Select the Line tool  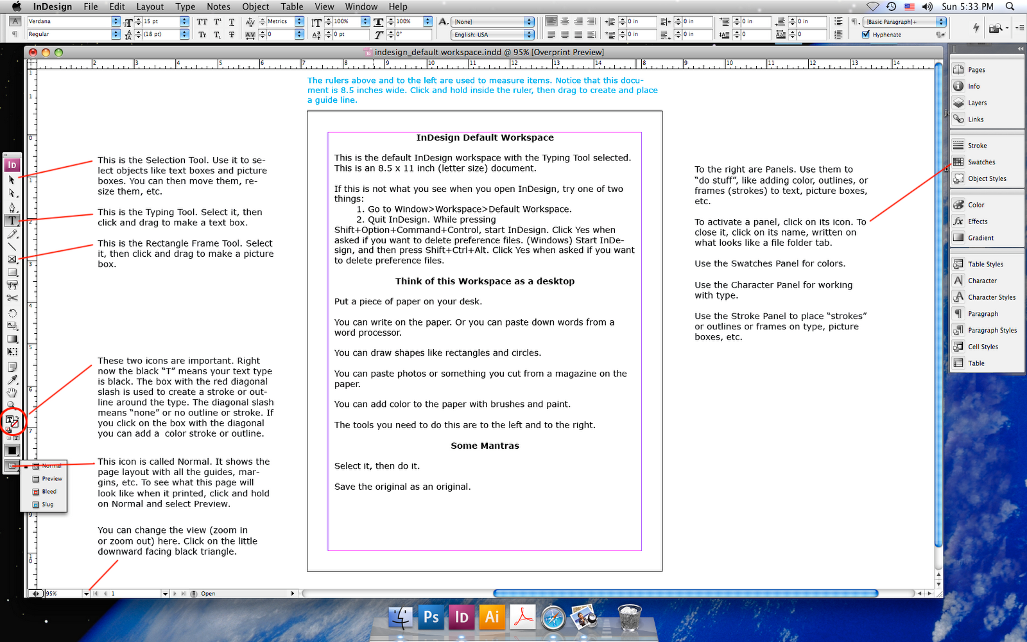coord(12,247)
